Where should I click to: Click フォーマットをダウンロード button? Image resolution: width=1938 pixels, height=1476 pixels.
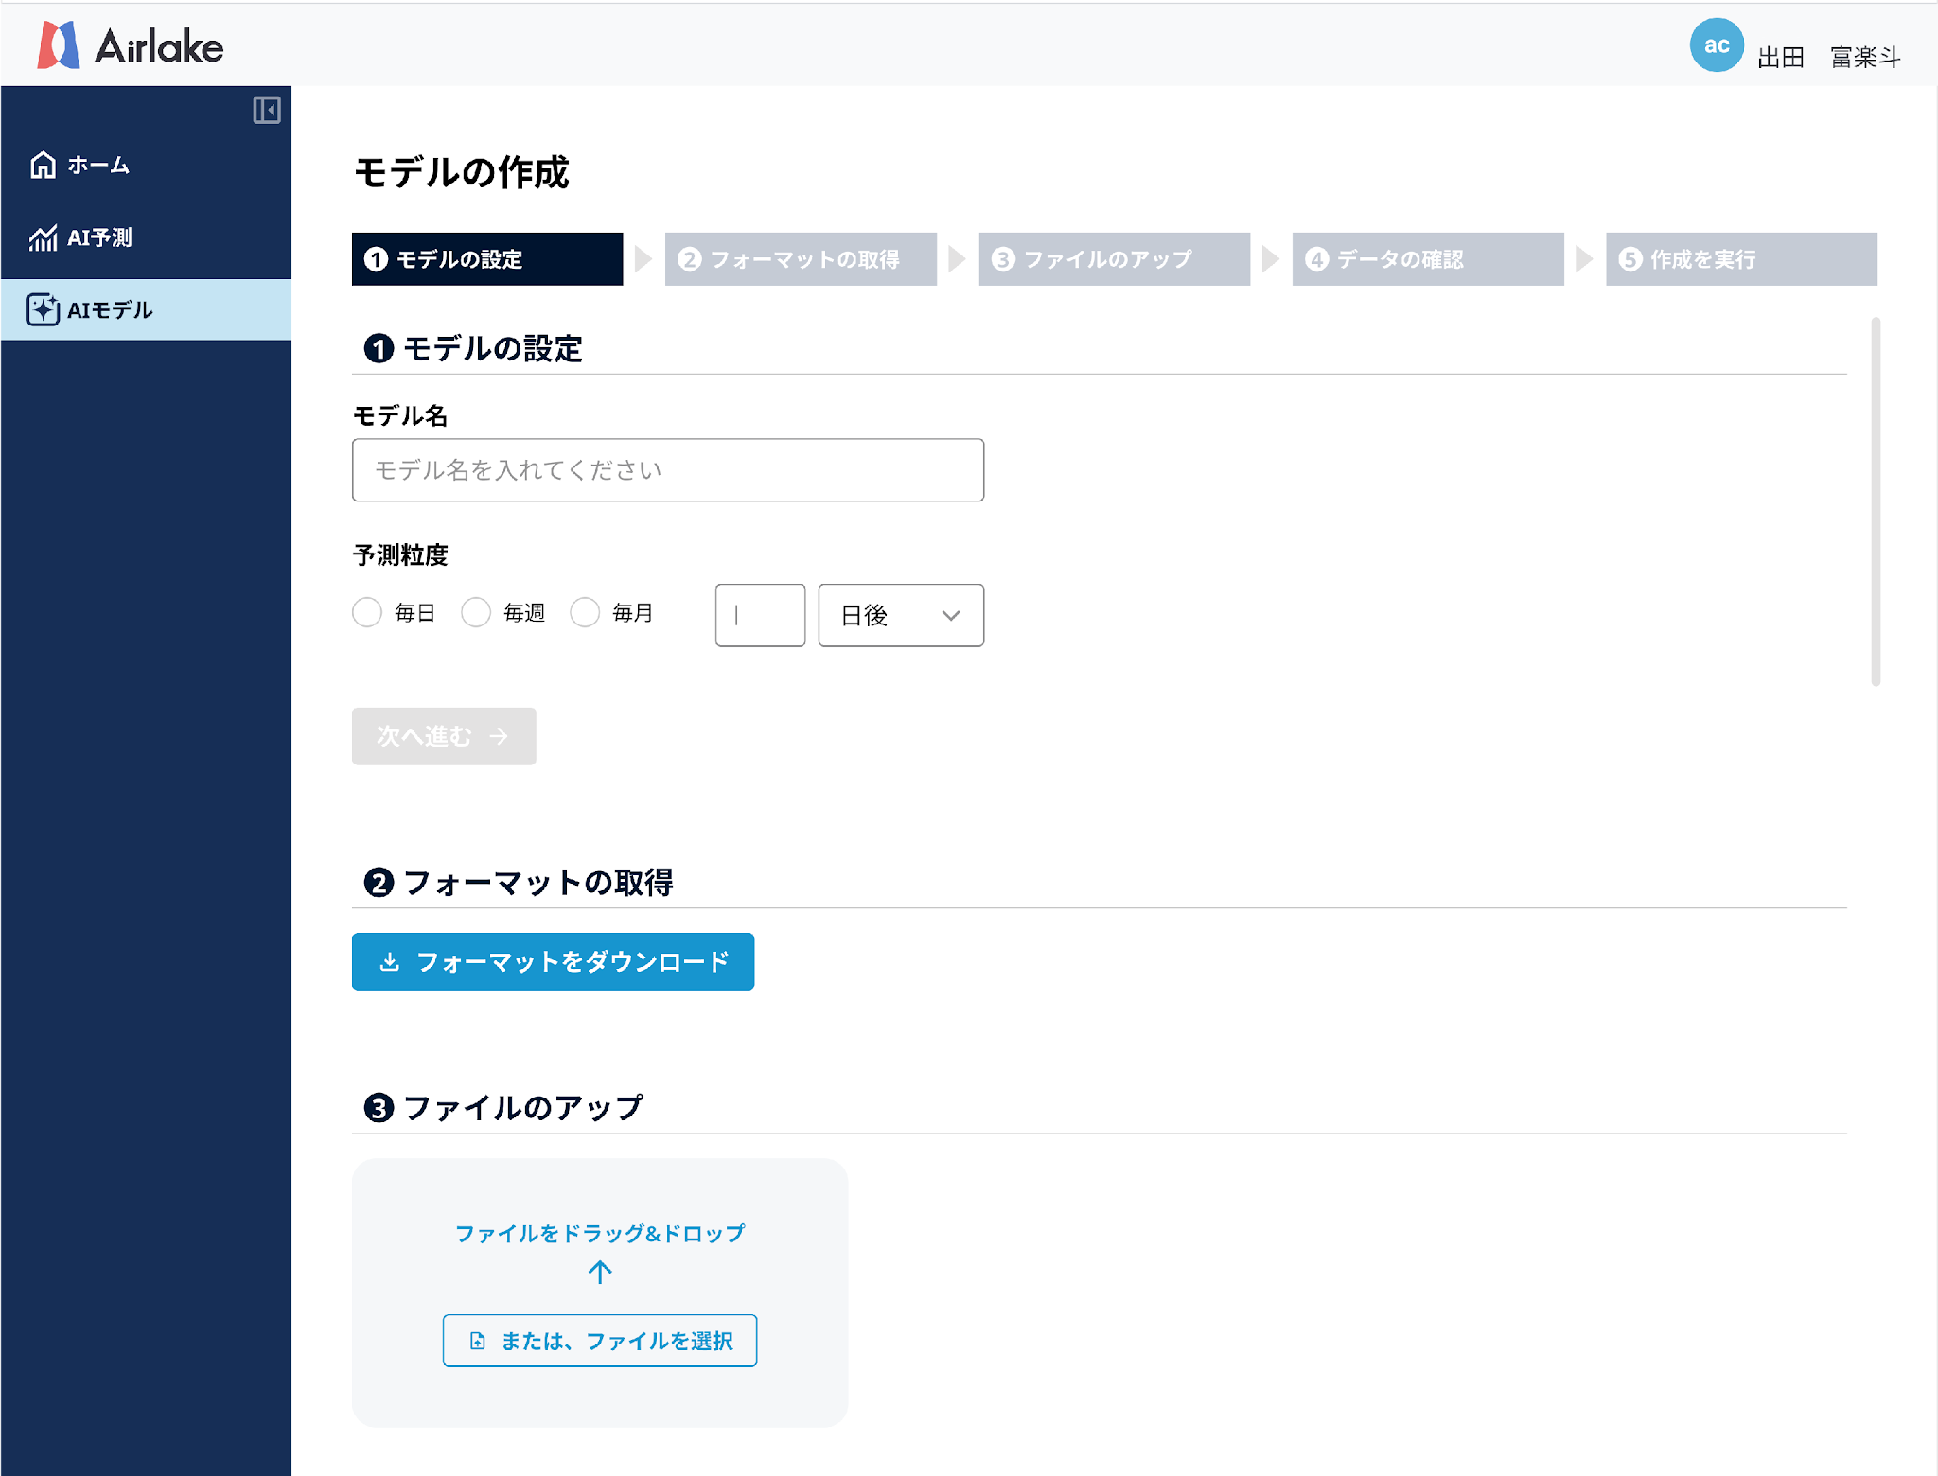[553, 962]
